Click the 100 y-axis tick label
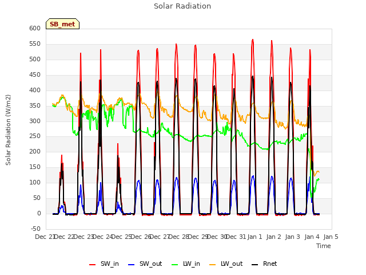This screenshot has width=366, height=275. [35, 182]
